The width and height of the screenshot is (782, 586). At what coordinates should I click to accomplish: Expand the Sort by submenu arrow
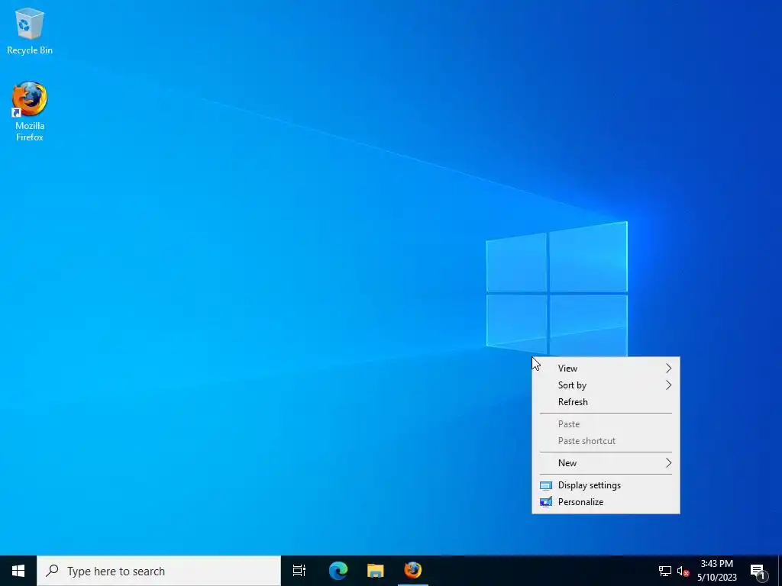[x=668, y=385]
